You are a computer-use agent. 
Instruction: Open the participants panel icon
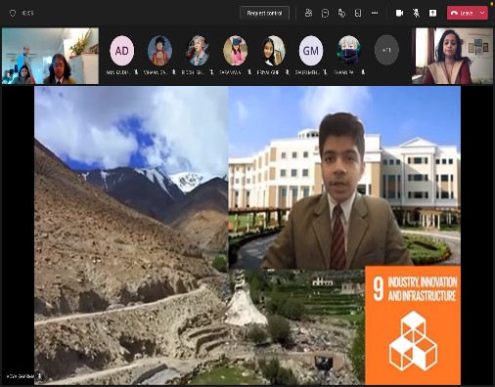308,13
